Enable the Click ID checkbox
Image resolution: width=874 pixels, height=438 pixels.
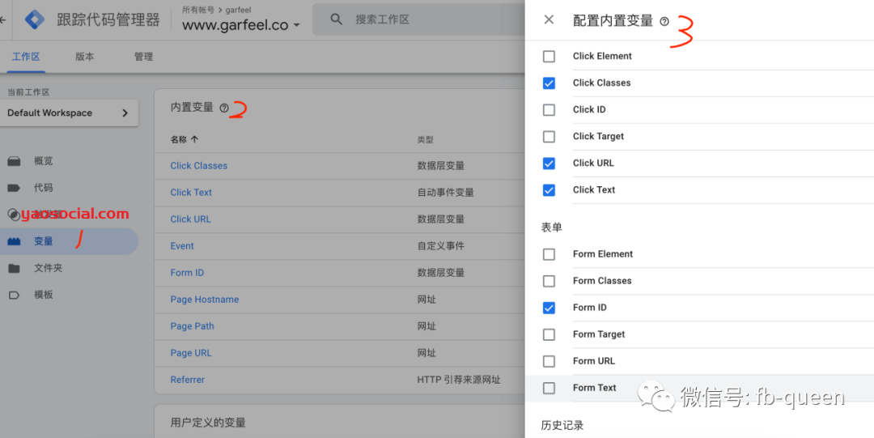click(x=549, y=110)
